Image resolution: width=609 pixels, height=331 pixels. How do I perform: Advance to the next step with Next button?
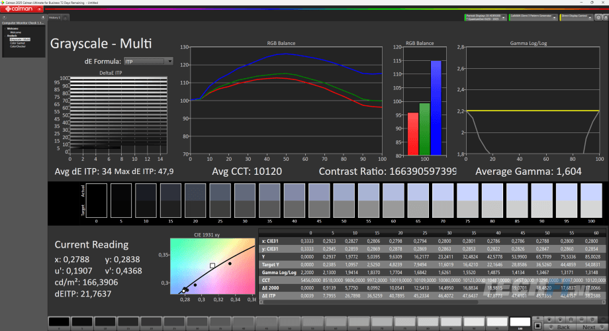pyautogui.click(x=592, y=327)
